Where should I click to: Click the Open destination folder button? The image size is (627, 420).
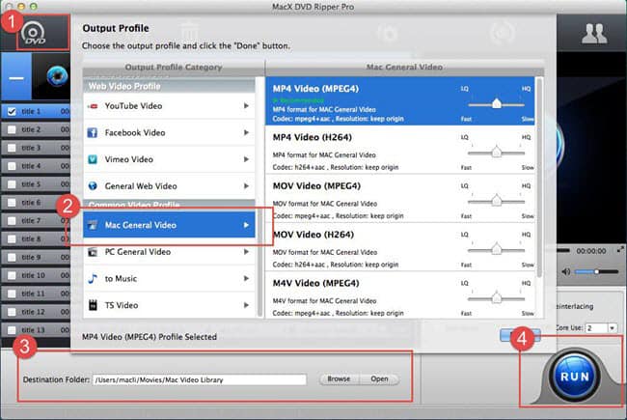(x=379, y=379)
